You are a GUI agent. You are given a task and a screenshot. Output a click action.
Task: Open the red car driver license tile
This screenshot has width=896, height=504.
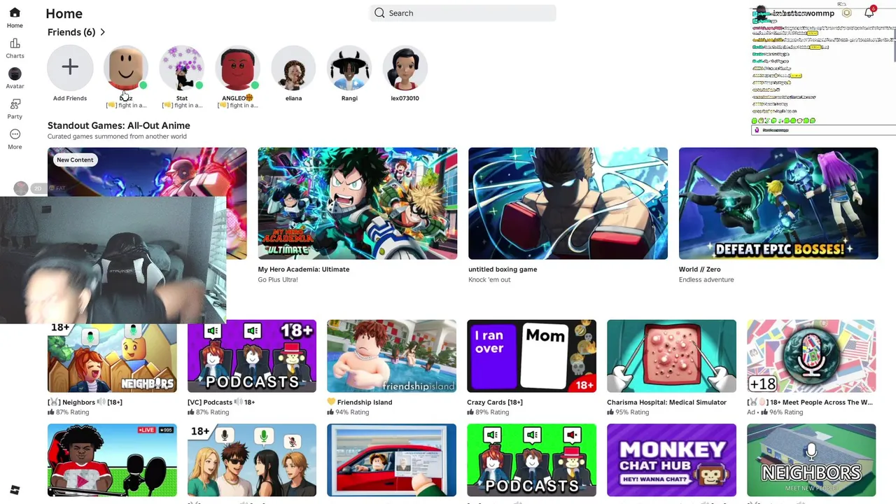392,460
